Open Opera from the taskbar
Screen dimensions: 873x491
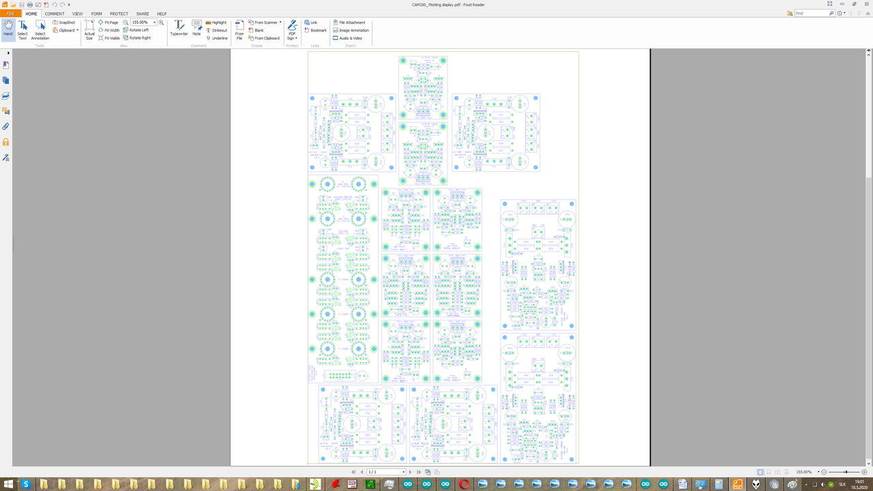pos(464,484)
